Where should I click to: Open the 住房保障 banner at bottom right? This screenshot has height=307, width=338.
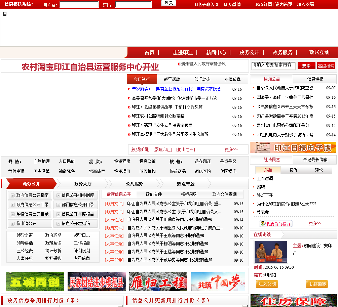click(x=293, y=301)
